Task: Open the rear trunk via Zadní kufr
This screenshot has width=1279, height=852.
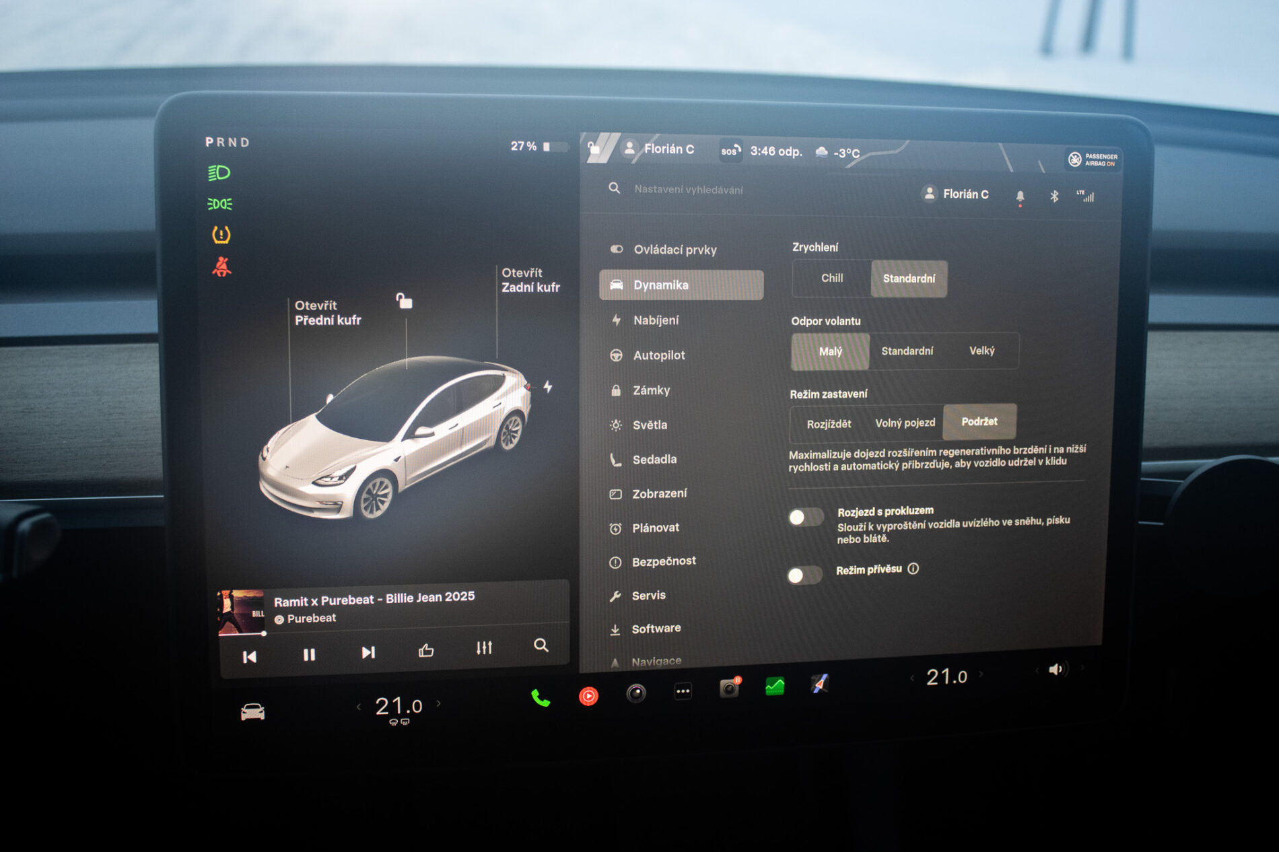Action: coord(530,280)
